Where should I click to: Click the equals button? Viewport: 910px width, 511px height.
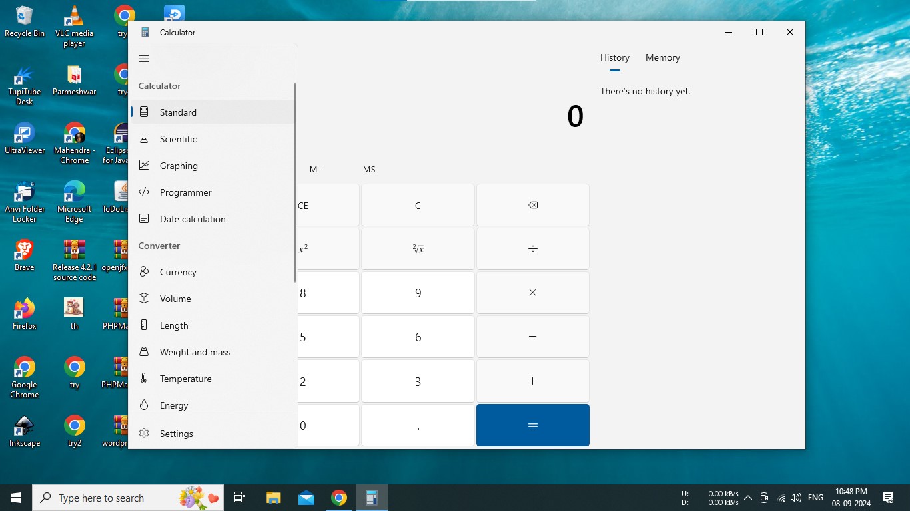[533, 425]
